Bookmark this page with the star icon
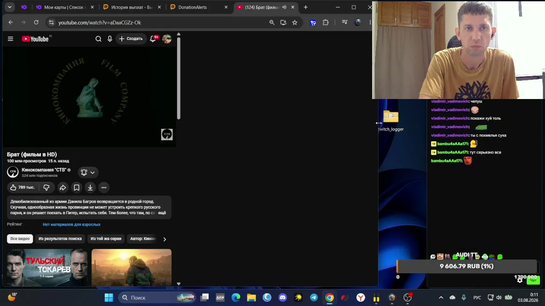 (295, 23)
